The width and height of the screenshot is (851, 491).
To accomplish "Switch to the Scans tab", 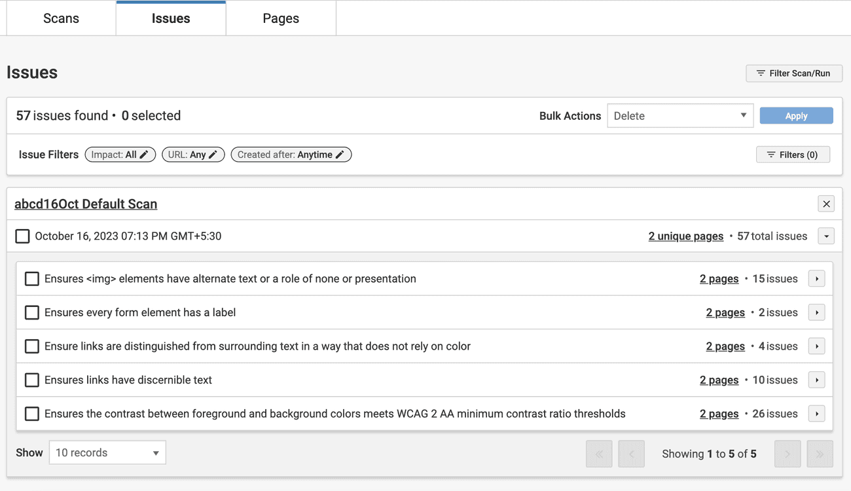I will point(61,18).
